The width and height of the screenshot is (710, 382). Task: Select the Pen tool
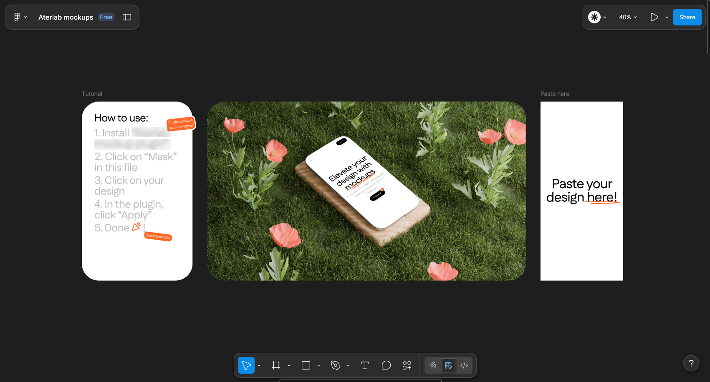pos(336,365)
